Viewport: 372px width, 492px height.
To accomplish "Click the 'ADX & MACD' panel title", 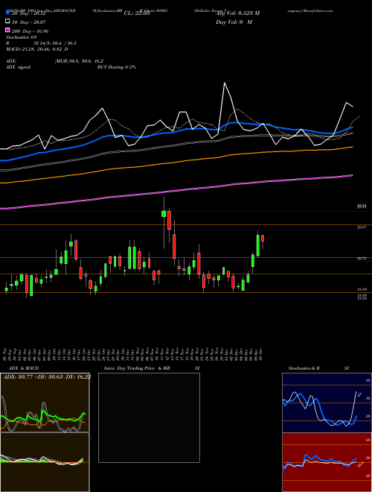I will coord(24,368).
